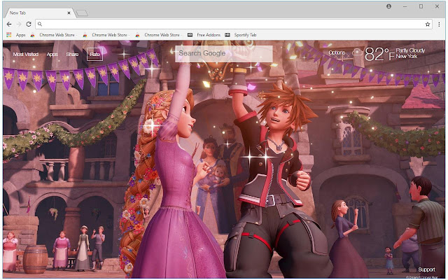This screenshot has height=280, width=448.
Task: Click the Partly Cloudy weather label
Action: [x=410, y=50]
